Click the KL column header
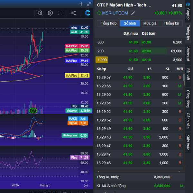The width and height of the screenshot is (193, 193). [168, 69]
